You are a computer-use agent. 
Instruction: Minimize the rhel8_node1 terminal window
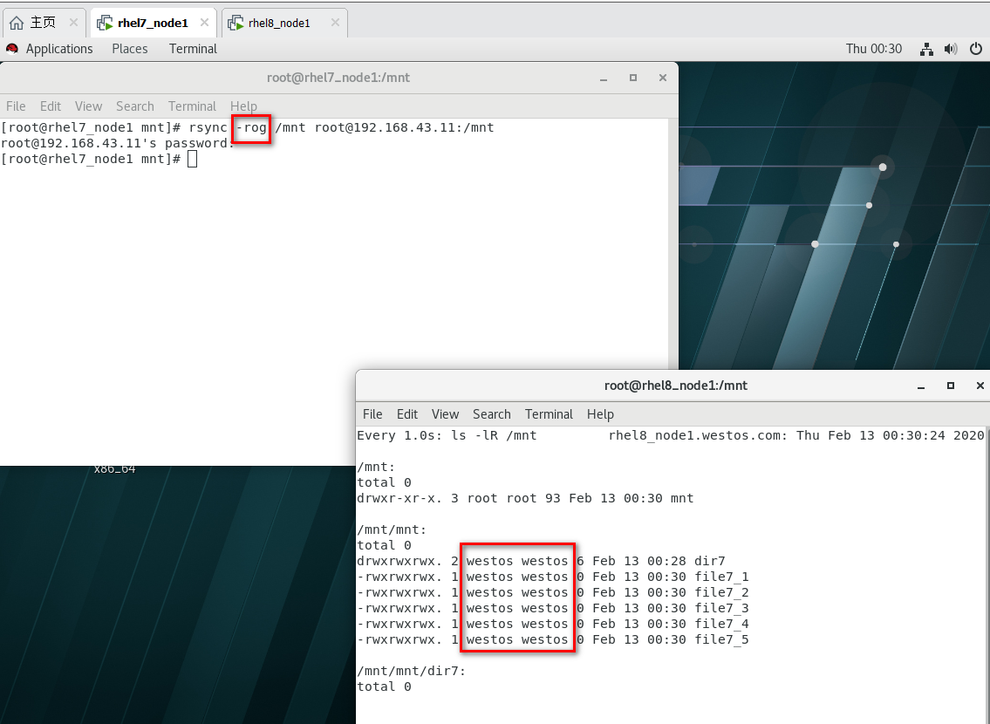click(x=921, y=386)
